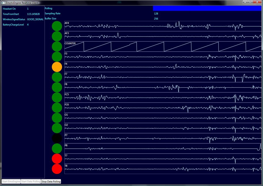Click the red T8 sensor status circle
Viewport: 263px width, 186px height.
(57, 169)
